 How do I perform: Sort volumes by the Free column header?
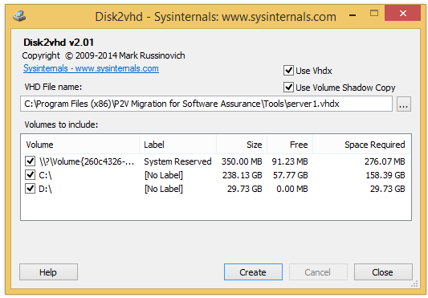point(290,145)
